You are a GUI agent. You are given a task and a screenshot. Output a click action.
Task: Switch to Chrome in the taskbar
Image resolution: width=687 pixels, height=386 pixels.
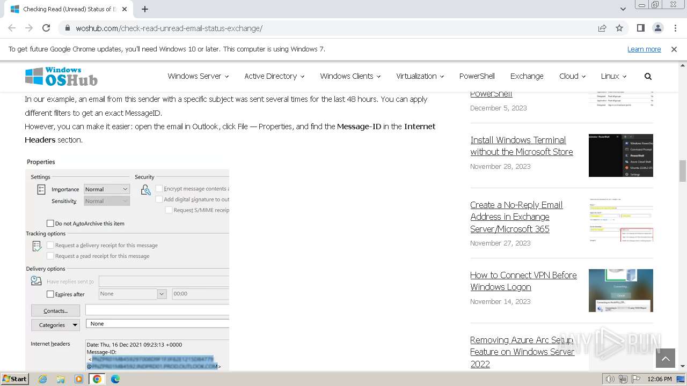[x=97, y=379]
